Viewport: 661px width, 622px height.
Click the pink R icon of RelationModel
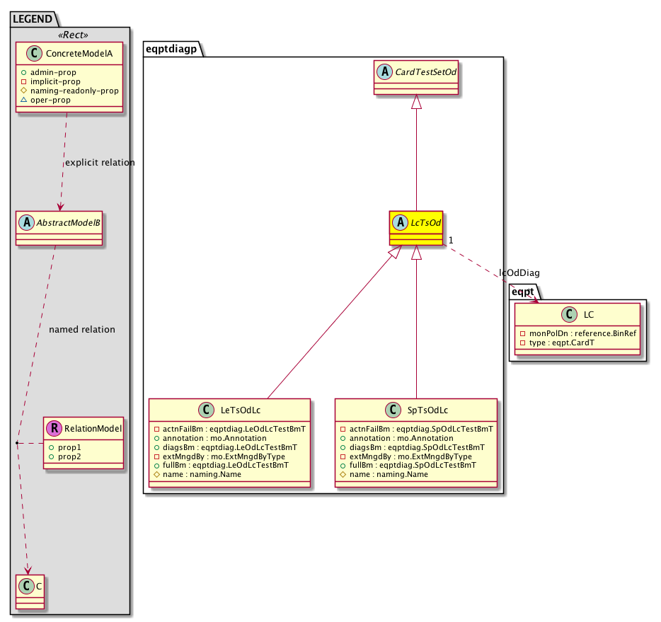[x=54, y=428]
